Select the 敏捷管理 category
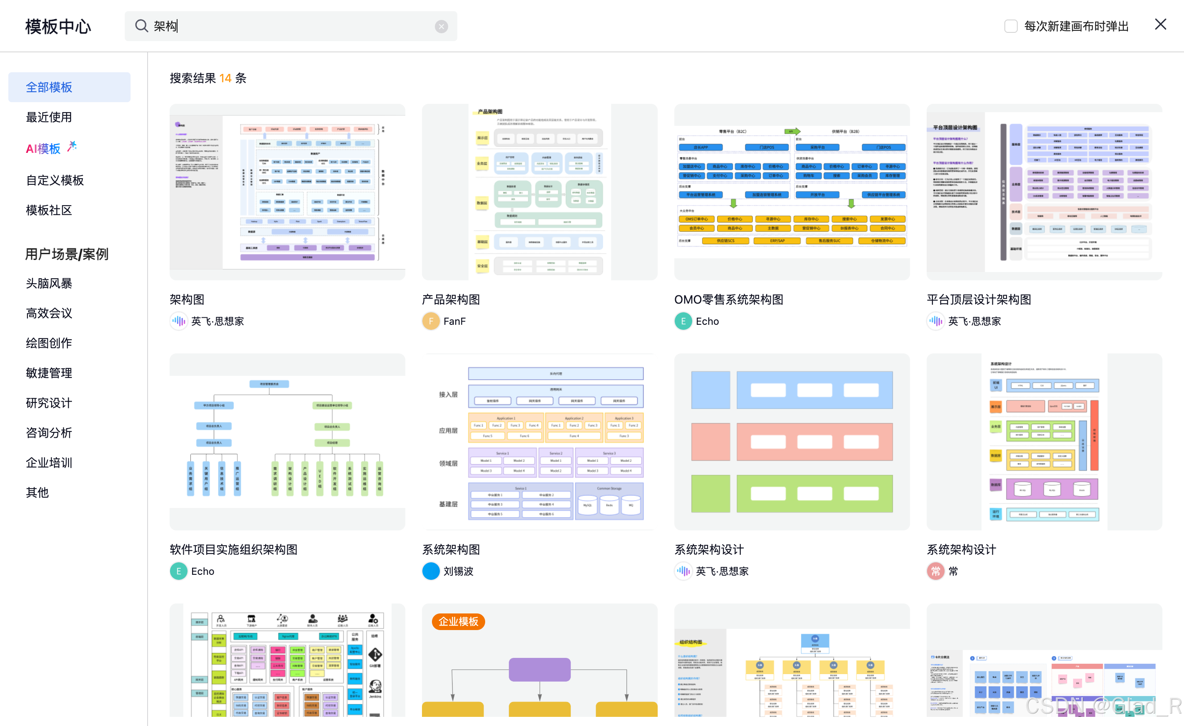Viewport: 1184px width, 726px height. pos(49,373)
